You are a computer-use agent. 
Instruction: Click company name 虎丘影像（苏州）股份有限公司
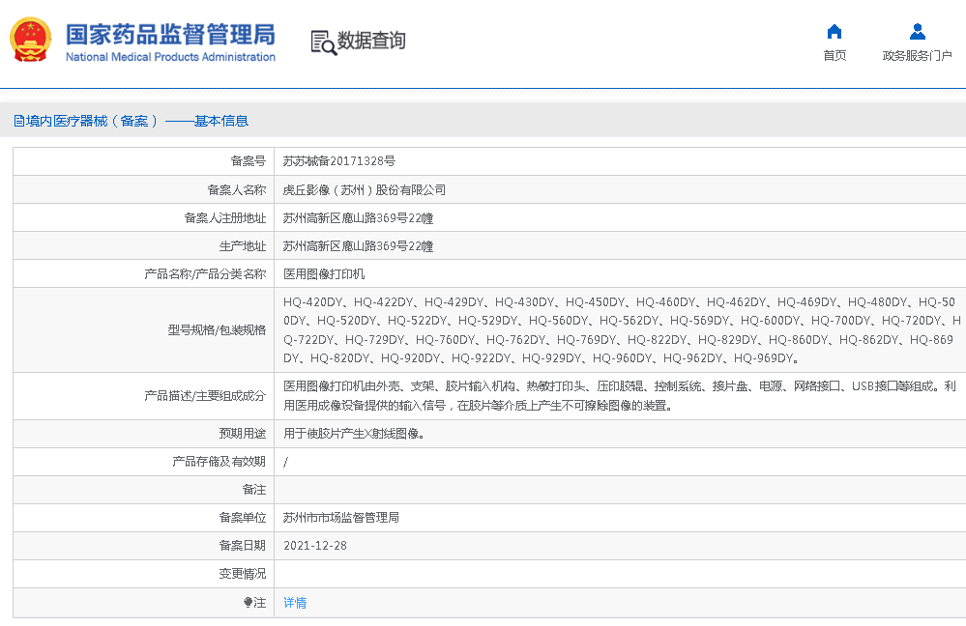365,189
